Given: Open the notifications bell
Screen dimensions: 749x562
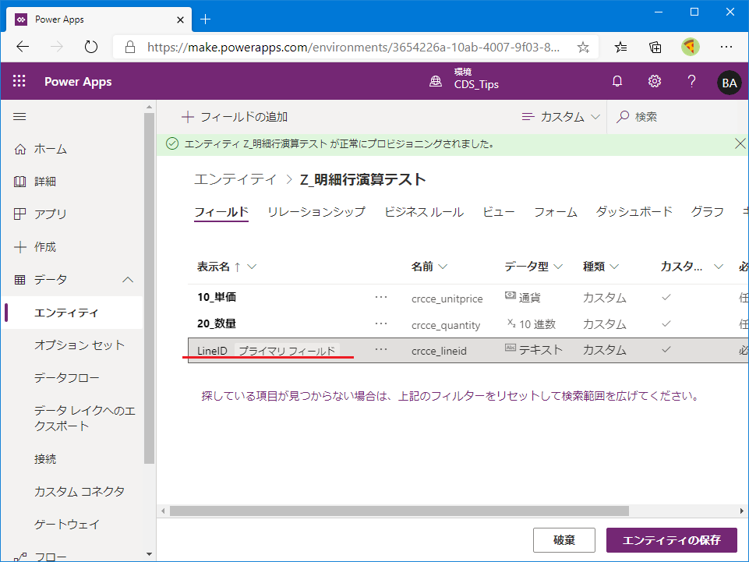Looking at the screenshot, I should [617, 81].
